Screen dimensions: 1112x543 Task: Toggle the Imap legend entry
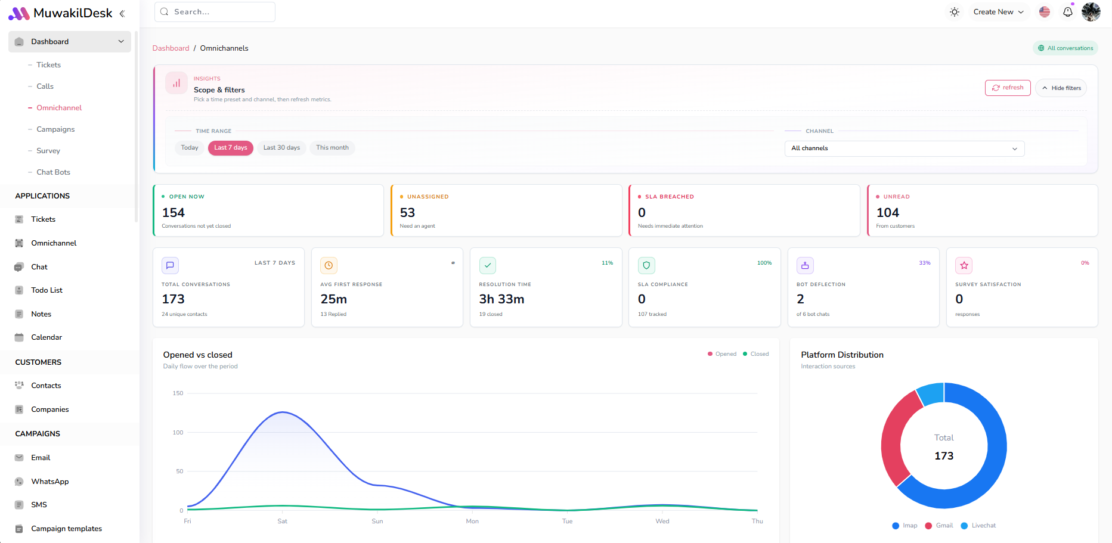coord(905,526)
